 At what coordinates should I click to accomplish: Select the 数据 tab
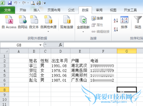pyautogui.click(x=85, y=10)
